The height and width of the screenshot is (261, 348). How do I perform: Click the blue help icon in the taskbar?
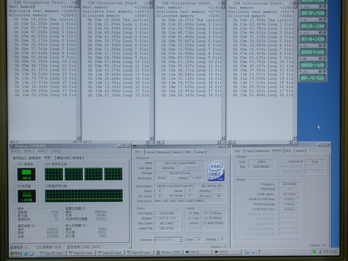253,252
